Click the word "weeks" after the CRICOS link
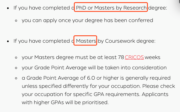 [x=152, y=58]
